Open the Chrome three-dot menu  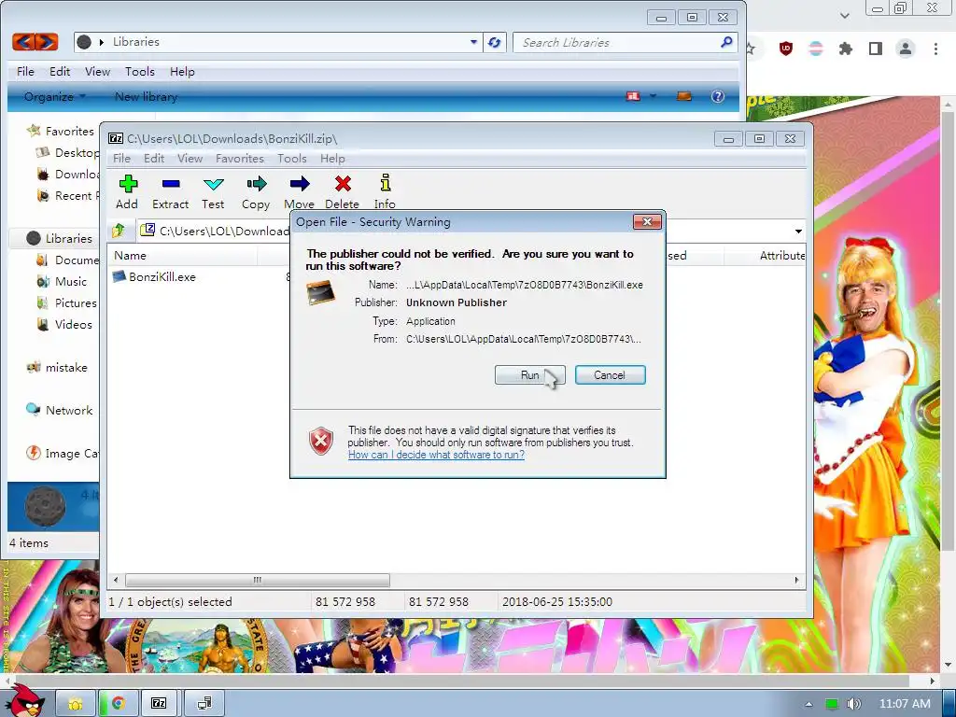coord(935,49)
